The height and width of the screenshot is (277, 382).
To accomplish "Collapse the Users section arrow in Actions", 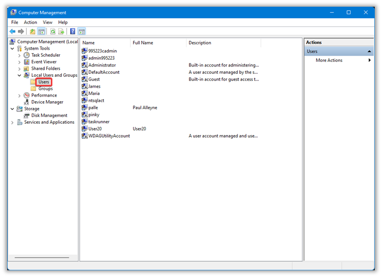I will [x=369, y=52].
